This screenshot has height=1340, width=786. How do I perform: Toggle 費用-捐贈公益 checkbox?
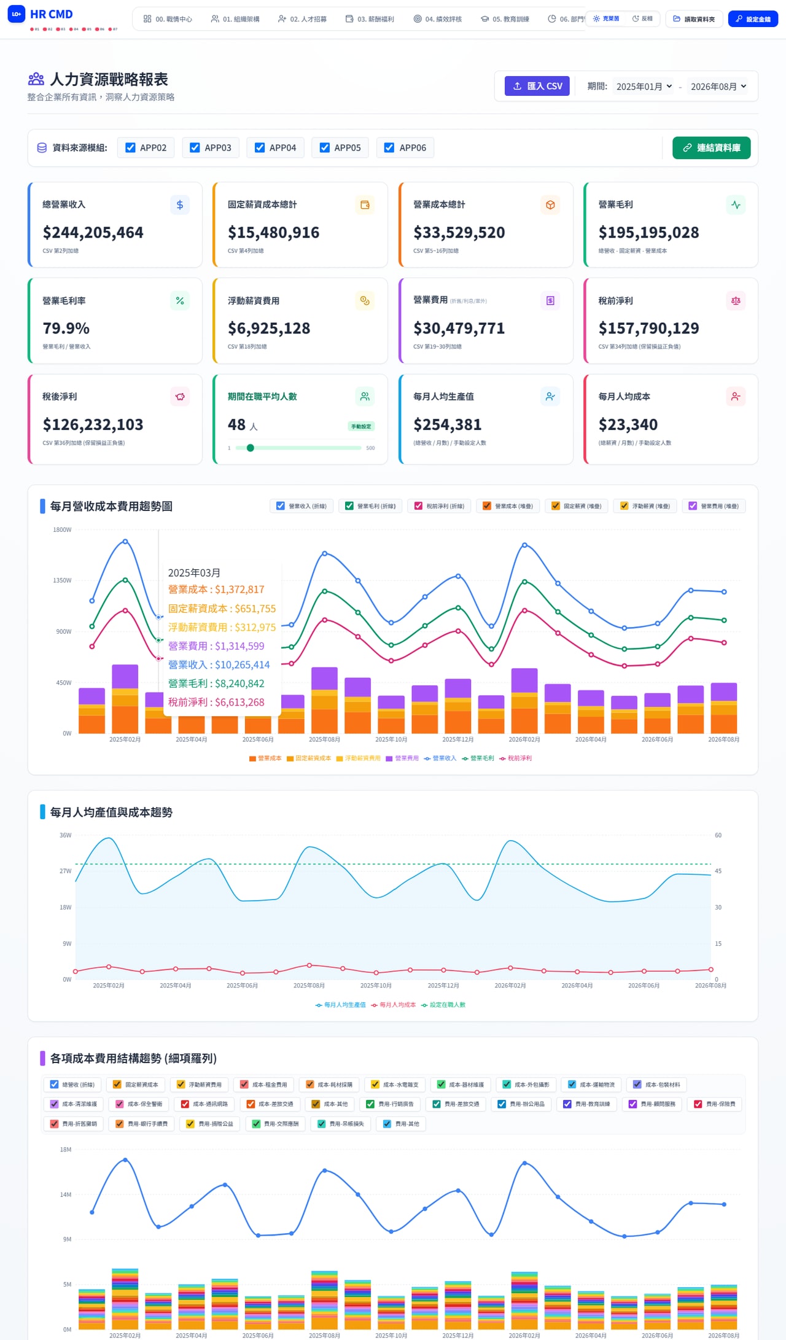(190, 1124)
